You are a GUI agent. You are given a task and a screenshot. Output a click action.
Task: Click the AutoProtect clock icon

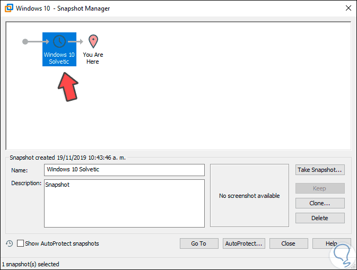pyautogui.click(x=10, y=243)
